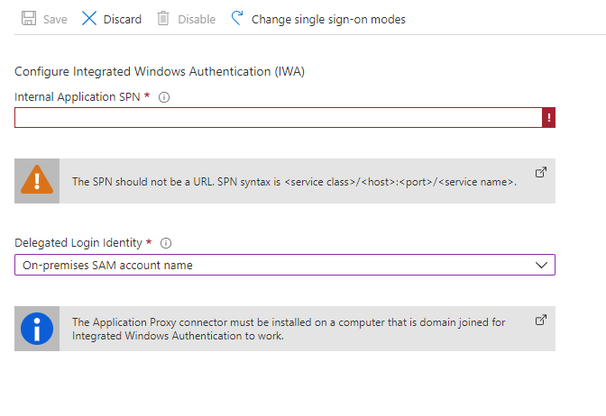Select Change single sign-on modes text

328,19
